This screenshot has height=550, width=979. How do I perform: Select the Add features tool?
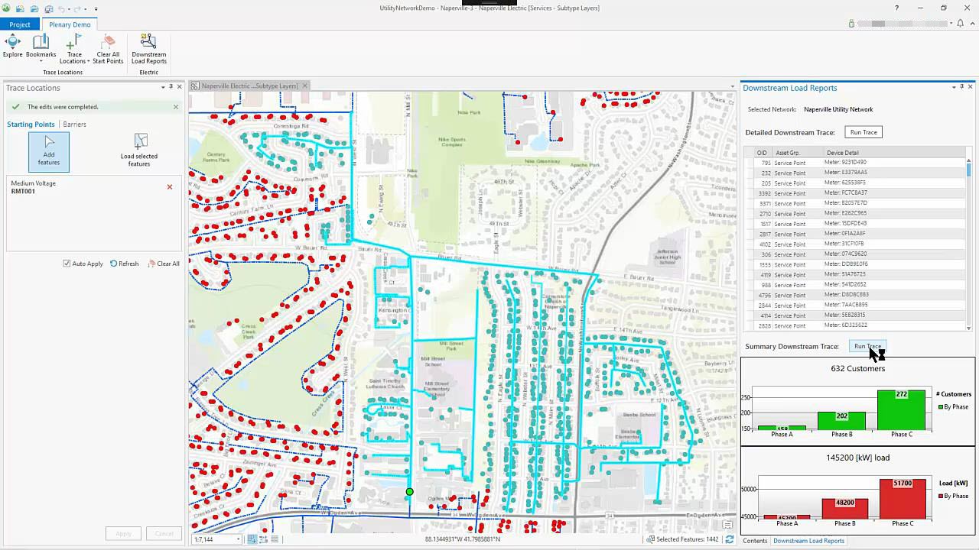point(49,151)
